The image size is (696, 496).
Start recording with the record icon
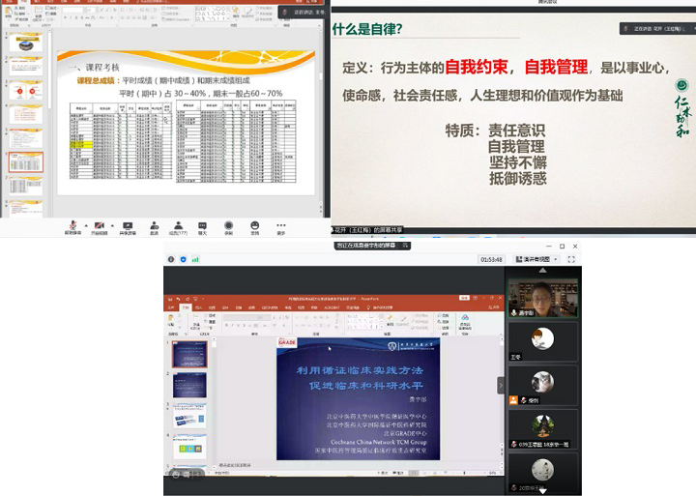point(229,225)
